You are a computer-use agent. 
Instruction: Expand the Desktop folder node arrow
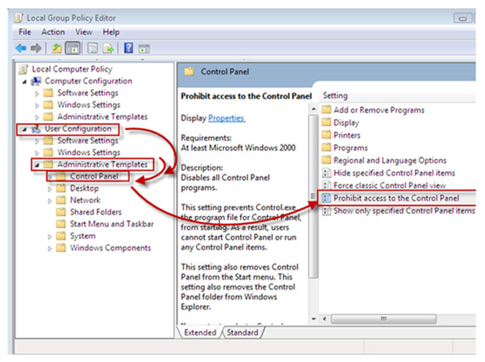coord(51,188)
